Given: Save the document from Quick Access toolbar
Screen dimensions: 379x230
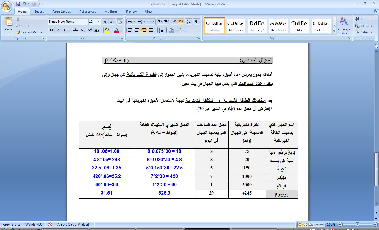Looking at the screenshot, I should coord(18,4).
